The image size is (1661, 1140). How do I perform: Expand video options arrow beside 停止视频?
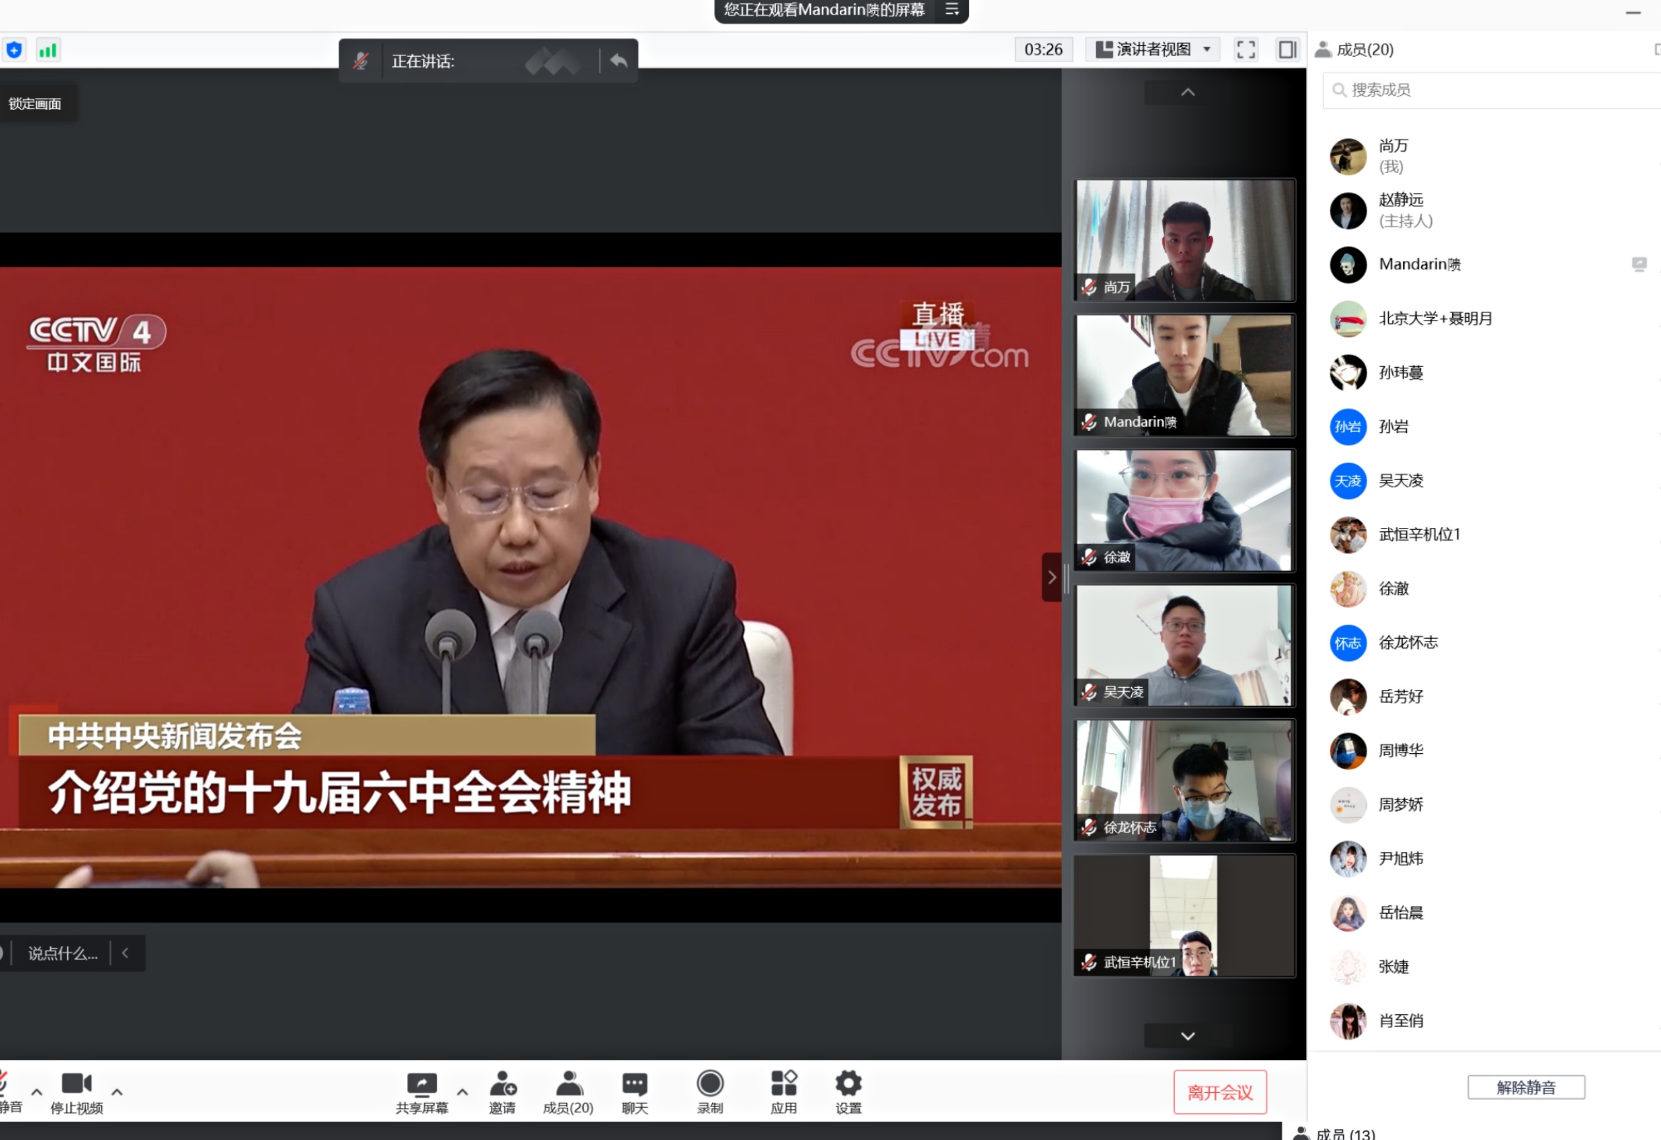[117, 1092]
